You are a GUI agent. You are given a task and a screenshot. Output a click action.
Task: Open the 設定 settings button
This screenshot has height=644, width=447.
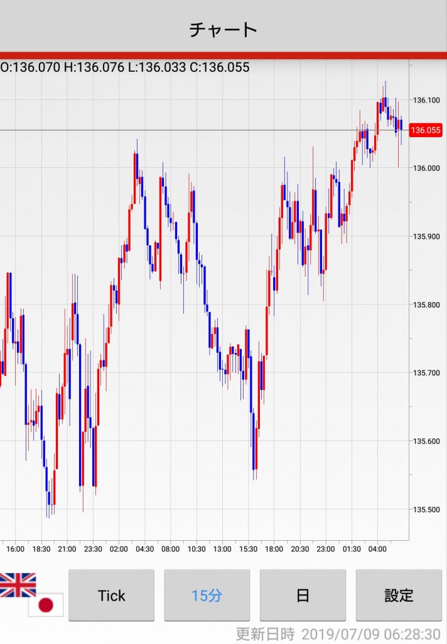click(399, 595)
